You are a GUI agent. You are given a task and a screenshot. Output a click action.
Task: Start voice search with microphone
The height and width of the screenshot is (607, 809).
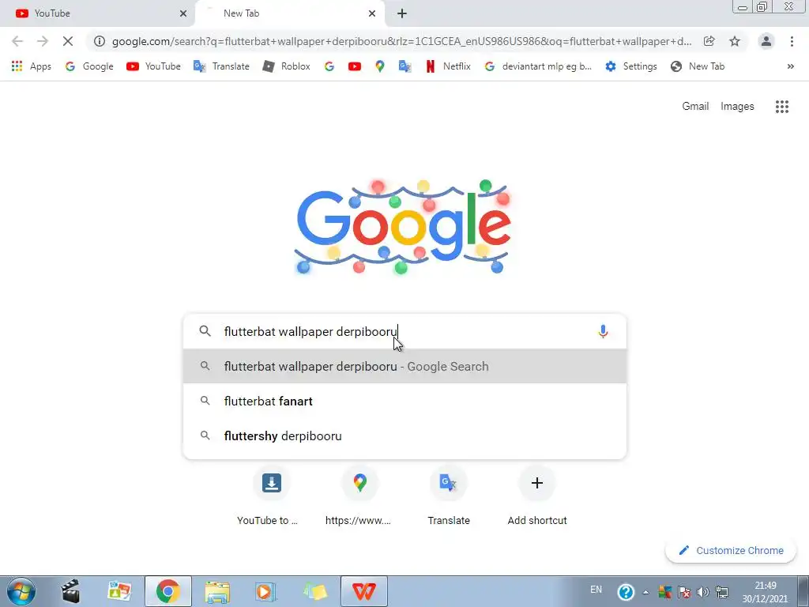(x=603, y=331)
